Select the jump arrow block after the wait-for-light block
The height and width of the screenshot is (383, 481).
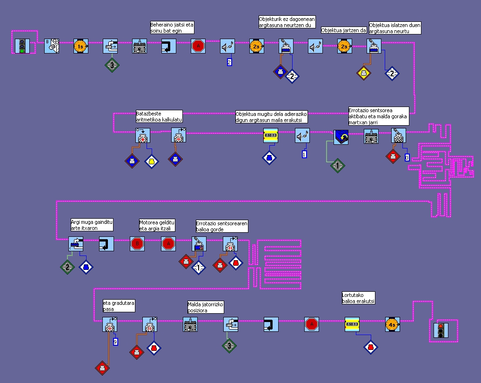pos(107,244)
